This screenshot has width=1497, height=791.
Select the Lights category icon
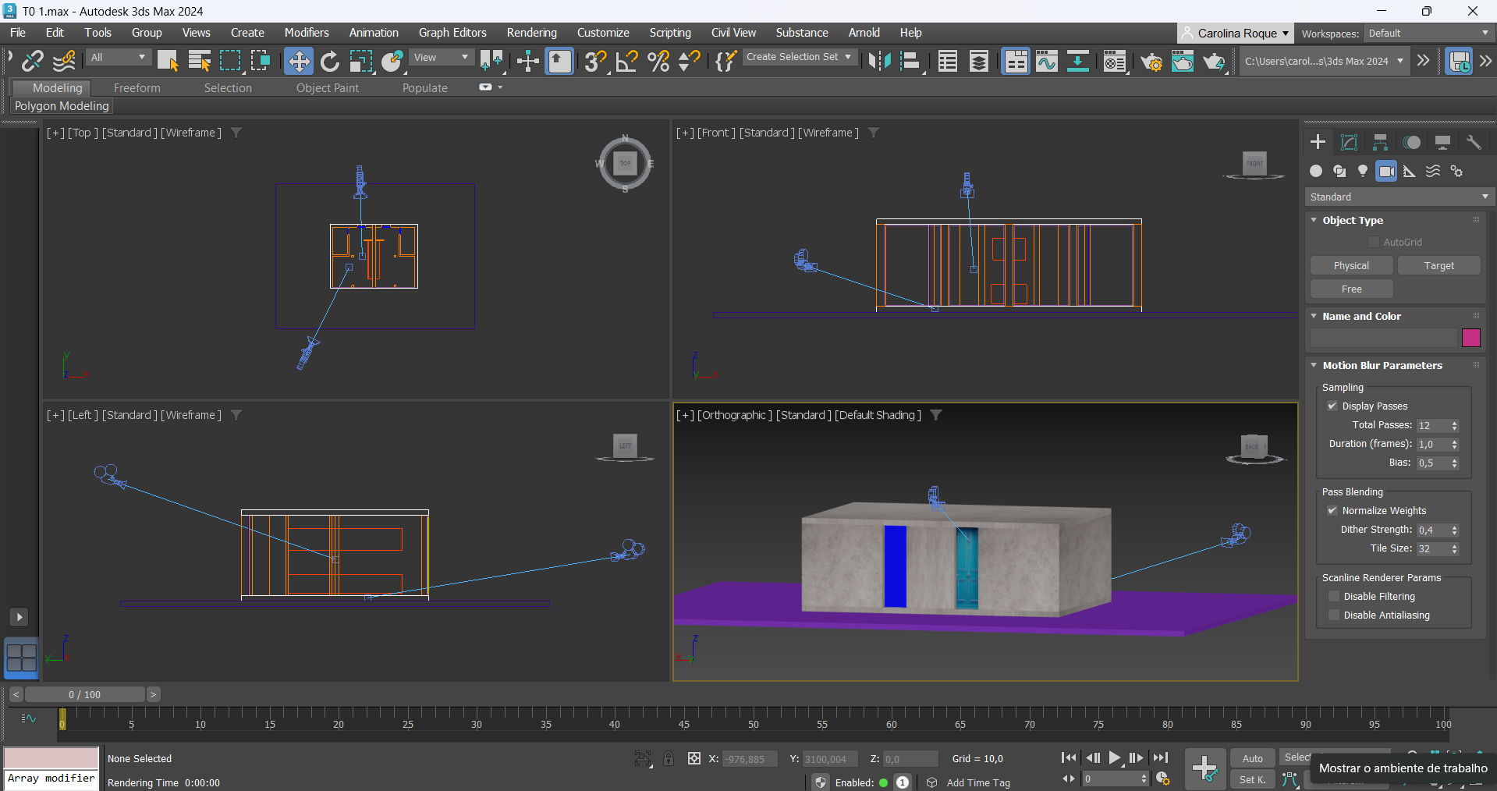(1363, 171)
